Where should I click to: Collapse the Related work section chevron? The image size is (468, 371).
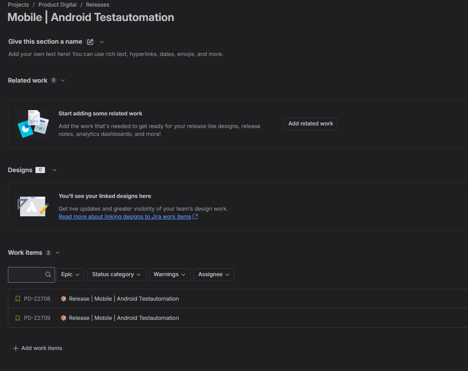[63, 81]
